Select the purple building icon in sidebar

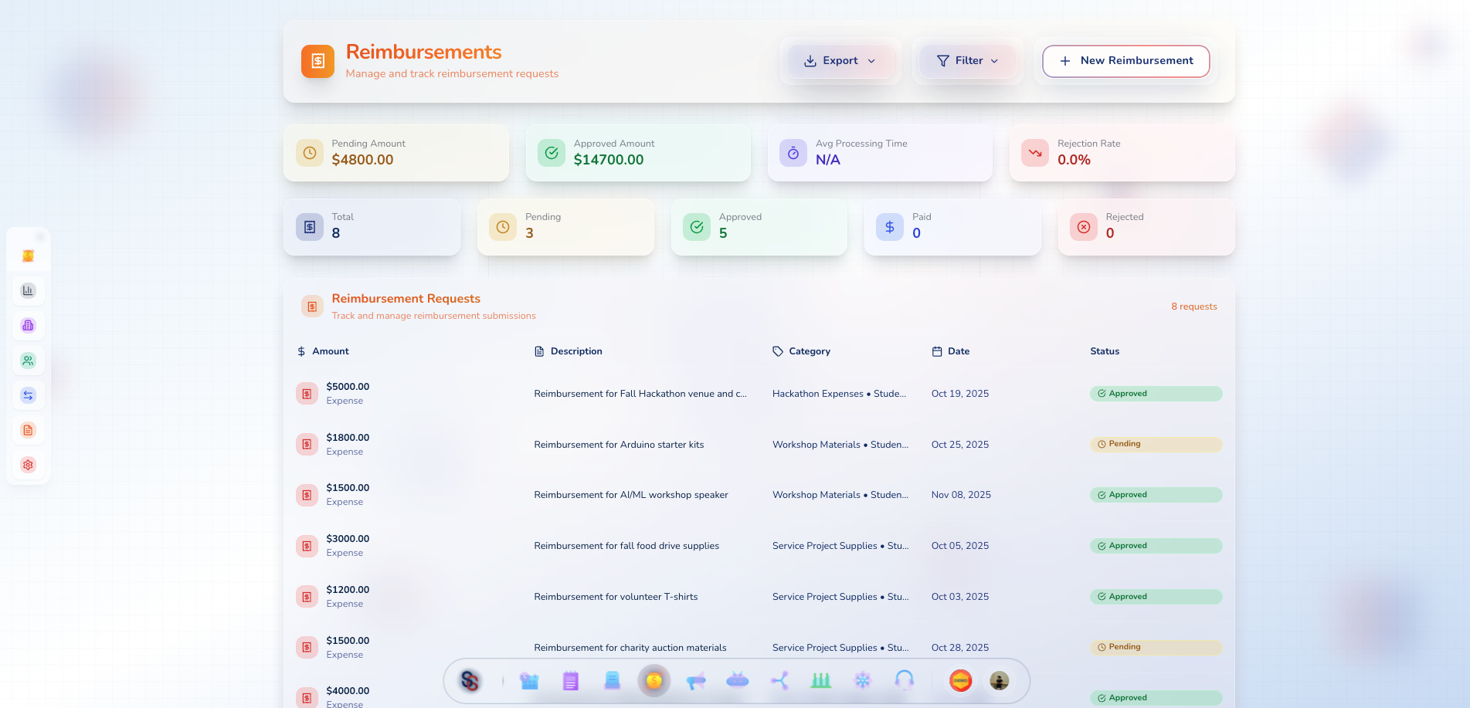29,325
